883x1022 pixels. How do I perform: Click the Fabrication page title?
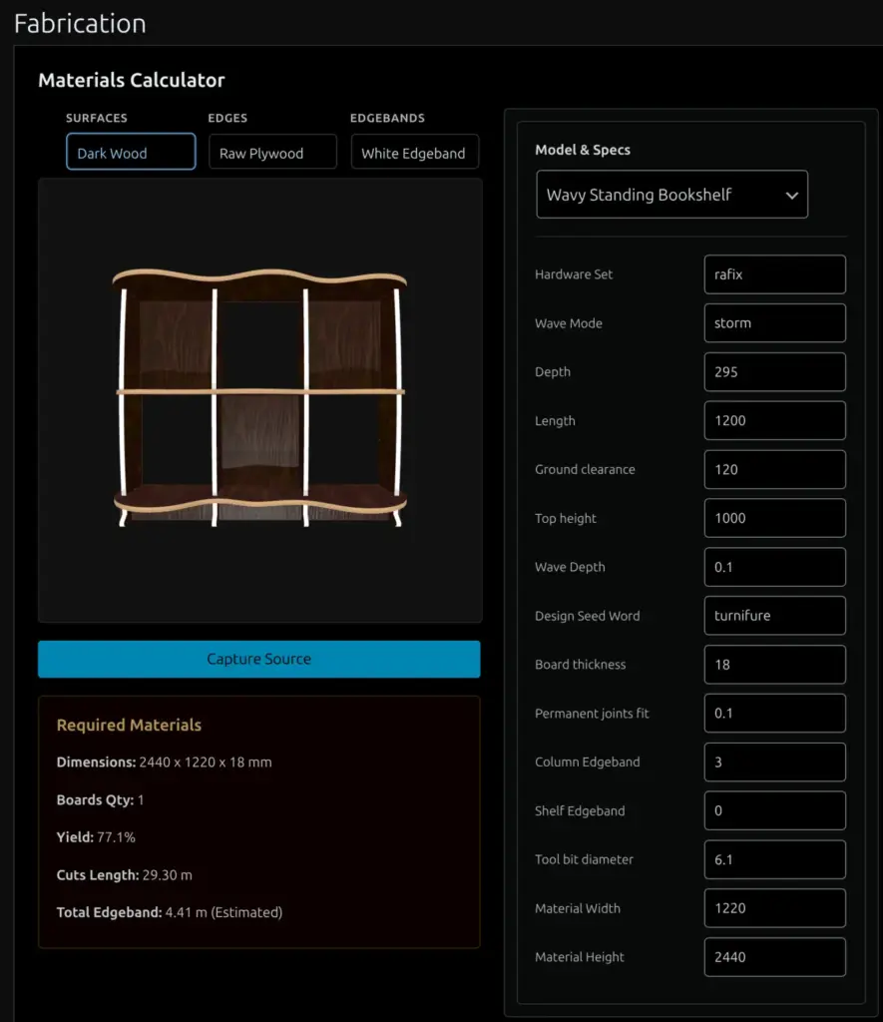point(80,24)
